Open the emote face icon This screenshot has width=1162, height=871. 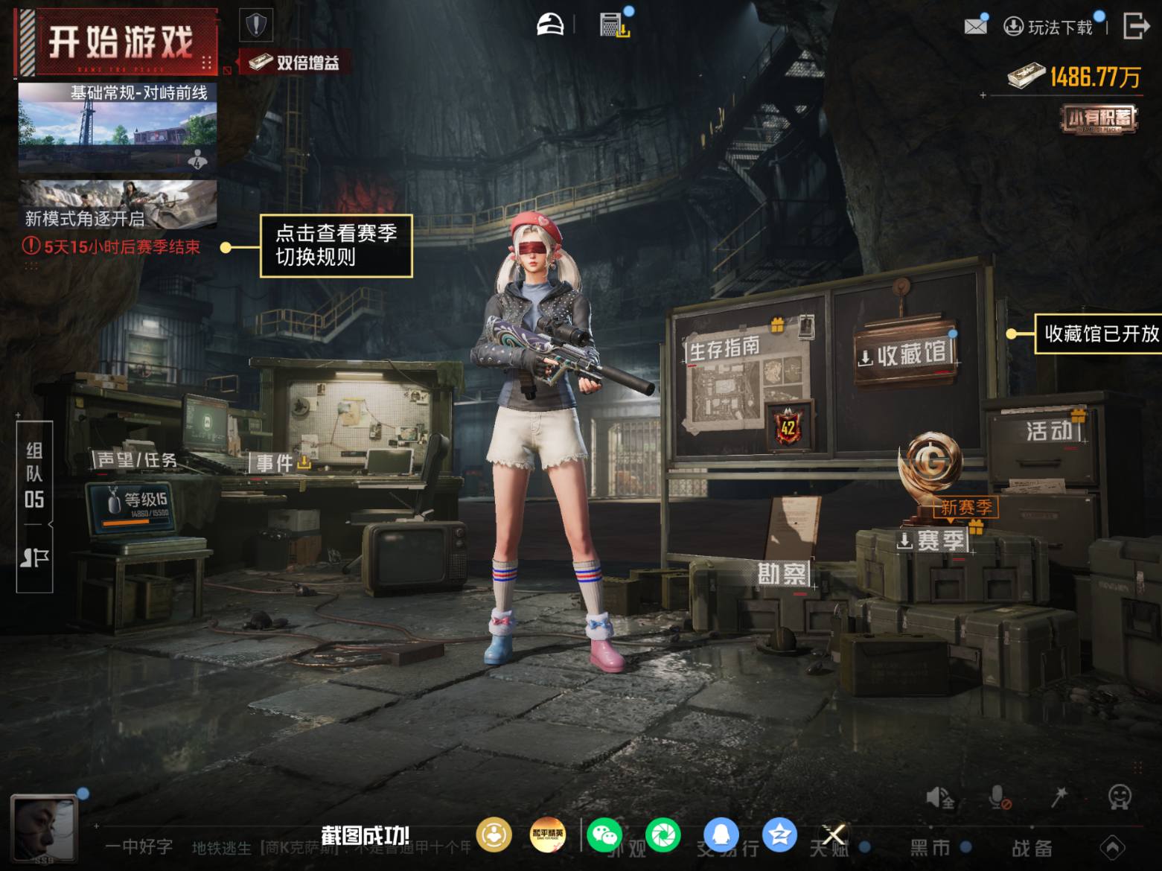tap(1120, 797)
